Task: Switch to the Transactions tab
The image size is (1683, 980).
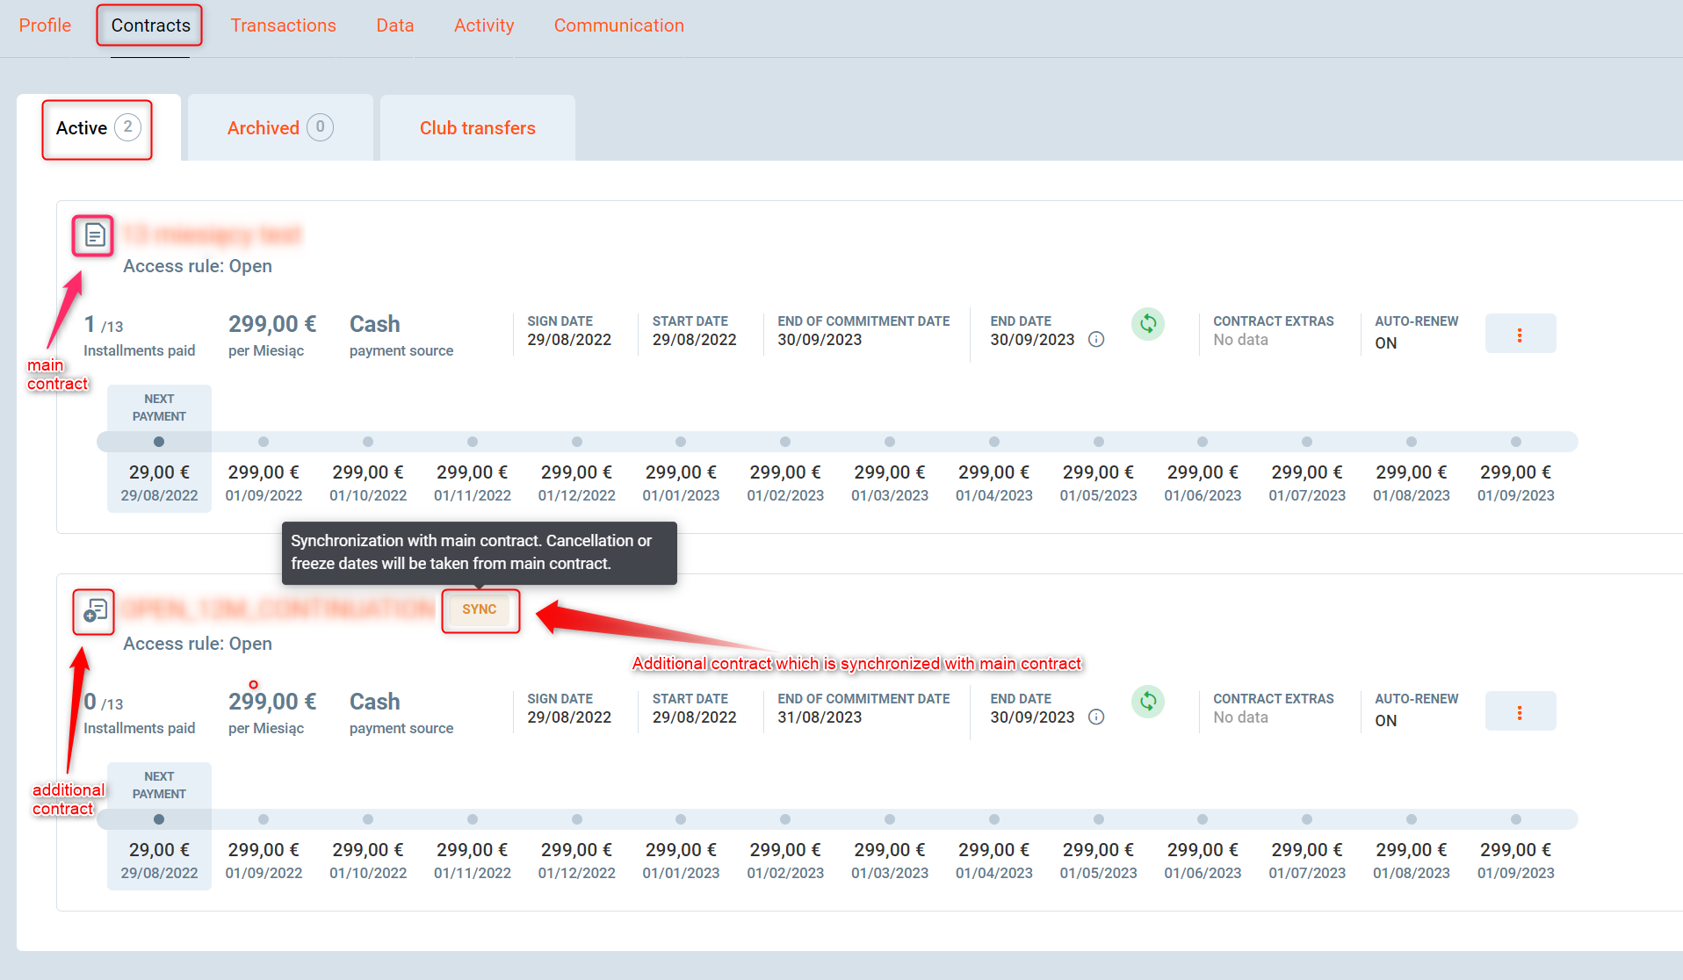Action: [283, 25]
